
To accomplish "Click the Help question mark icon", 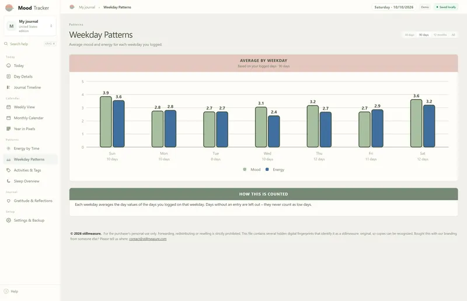I will coord(6,291).
